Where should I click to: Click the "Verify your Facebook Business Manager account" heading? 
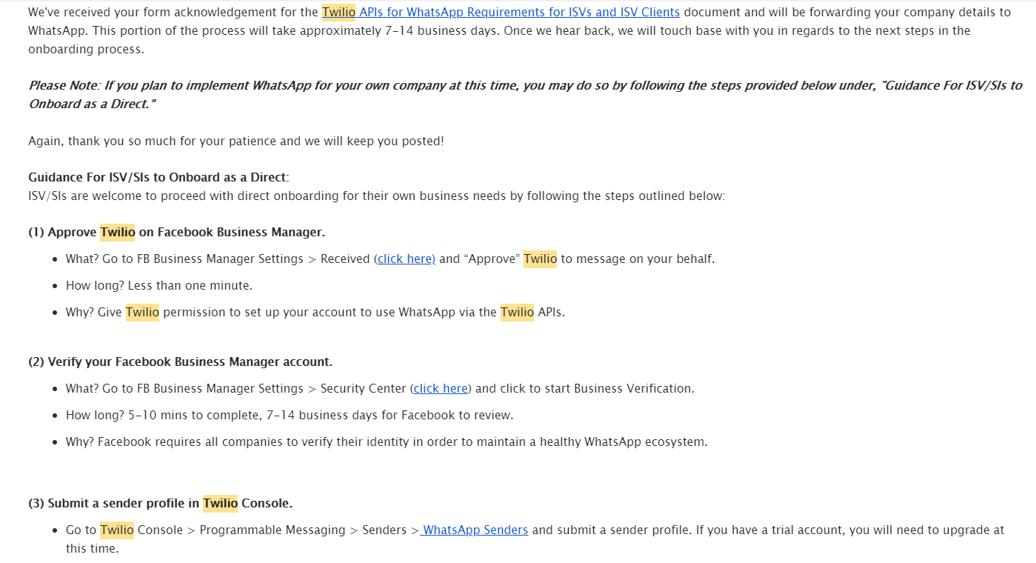[180, 362]
